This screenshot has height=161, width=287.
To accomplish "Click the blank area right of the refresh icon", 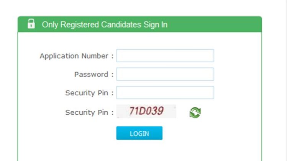I will click(x=230, y=112).
